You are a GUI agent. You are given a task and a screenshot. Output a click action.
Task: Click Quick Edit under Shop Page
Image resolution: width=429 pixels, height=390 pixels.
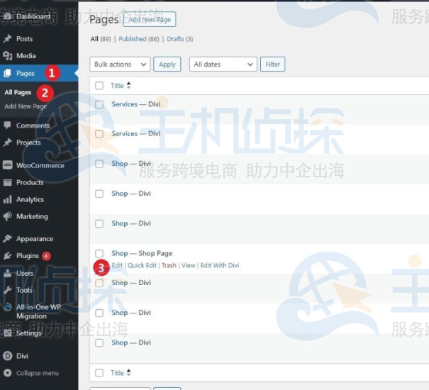142,265
